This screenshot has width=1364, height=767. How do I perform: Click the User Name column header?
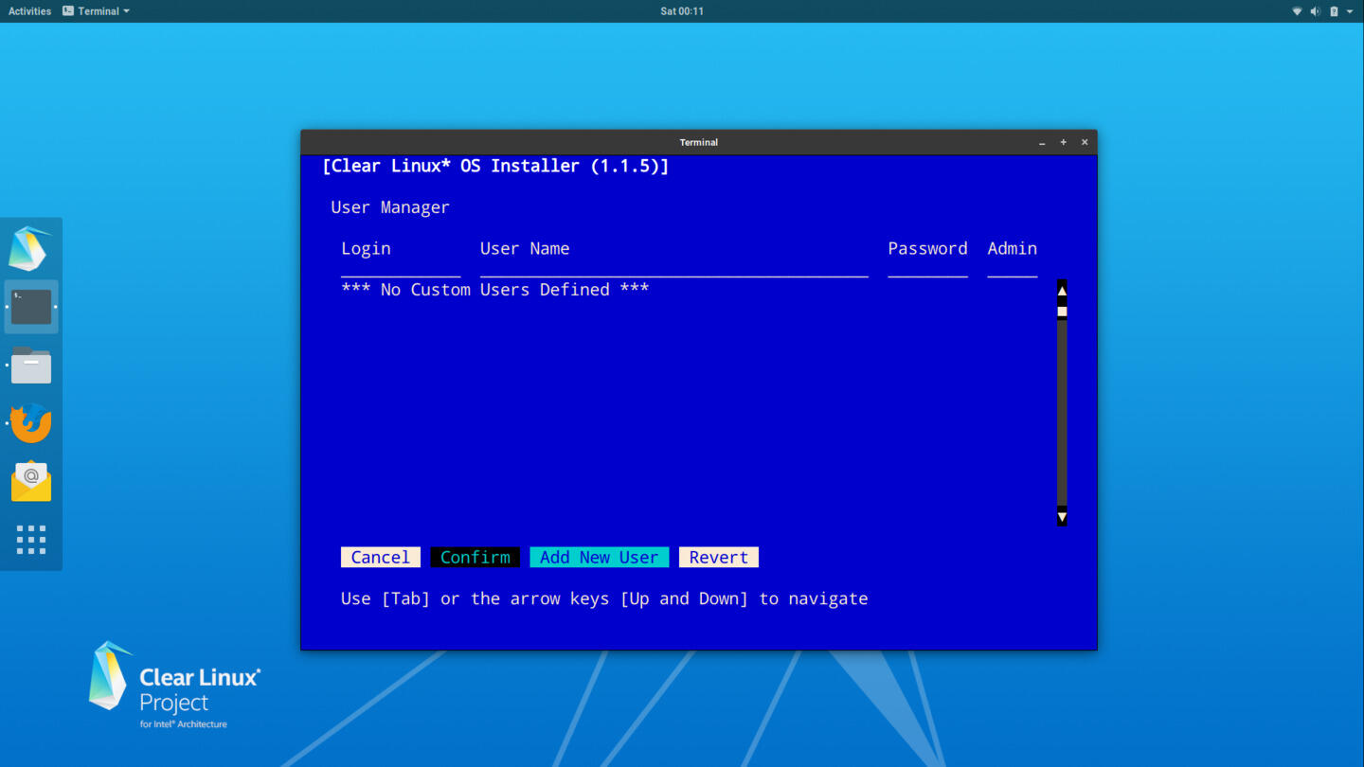[525, 248]
